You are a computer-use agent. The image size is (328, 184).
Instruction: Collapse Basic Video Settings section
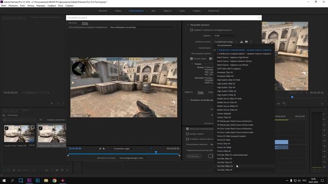[188, 100]
